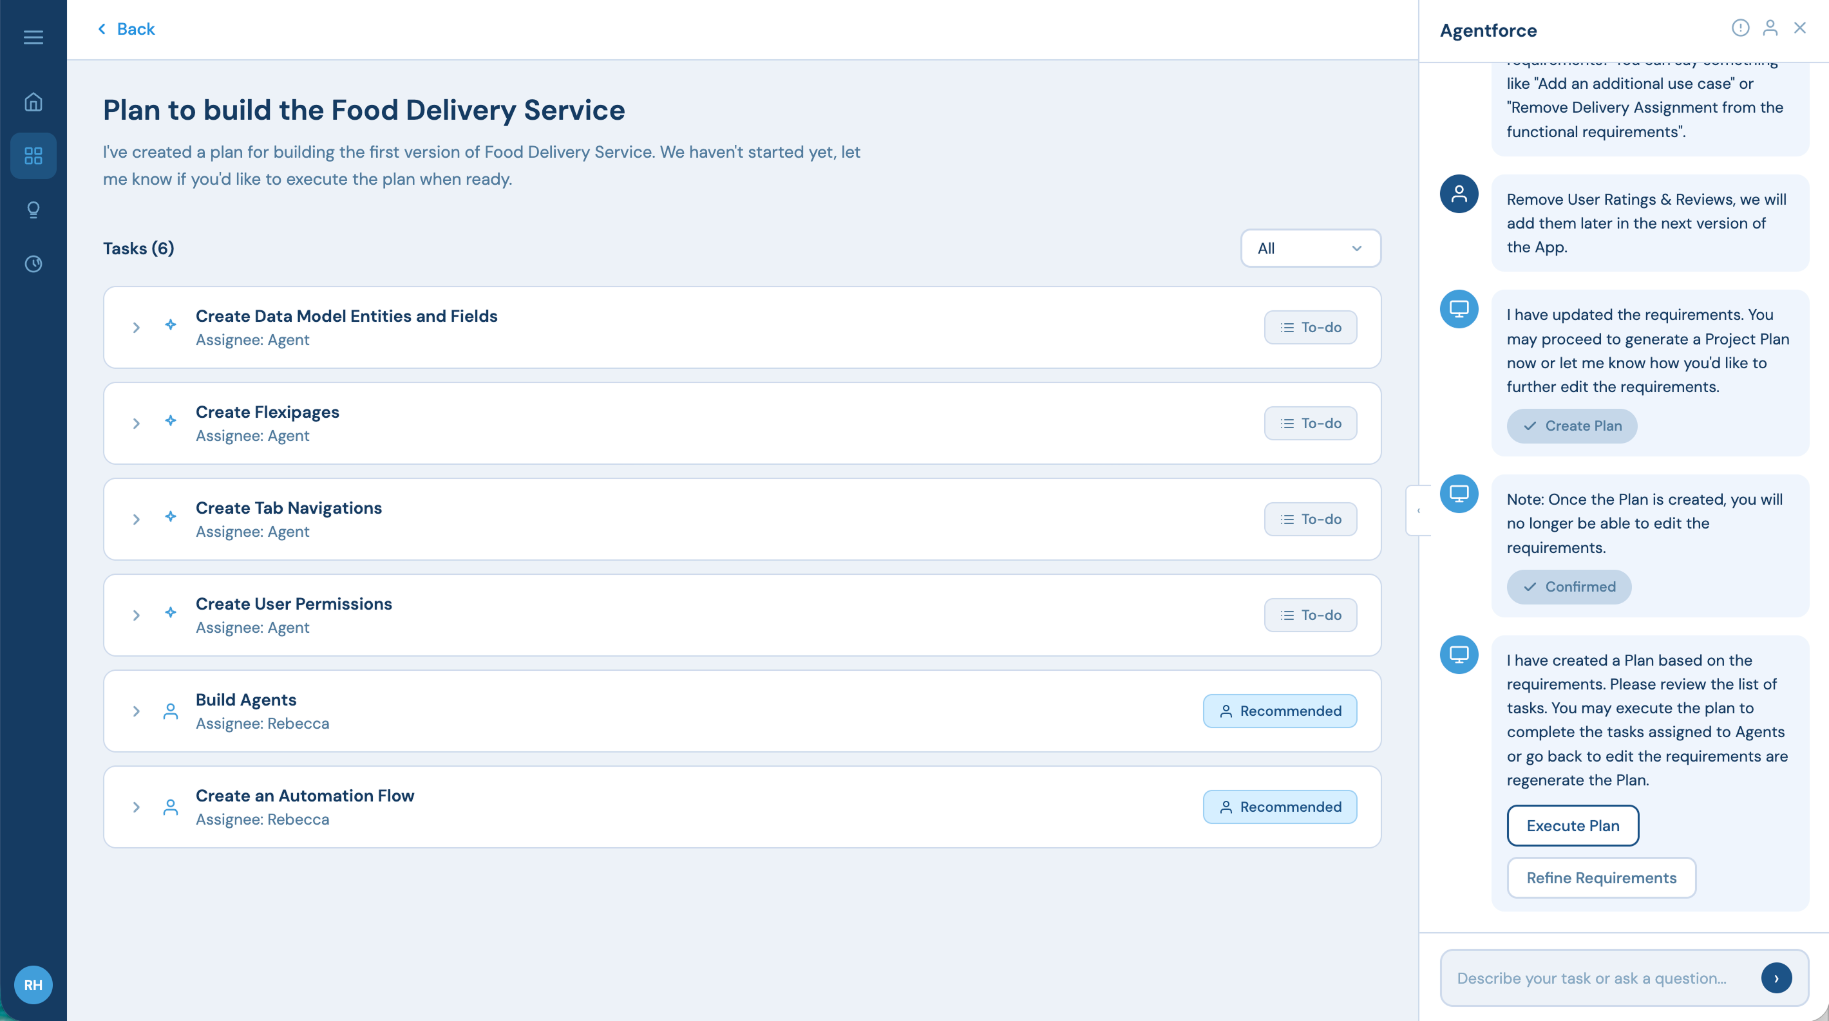Expand the Create Flexipages task
This screenshot has width=1829, height=1021.
(x=136, y=423)
